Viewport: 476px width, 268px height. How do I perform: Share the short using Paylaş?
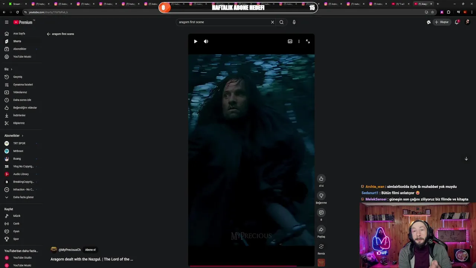pyautogui.click(x=321, y=230)
